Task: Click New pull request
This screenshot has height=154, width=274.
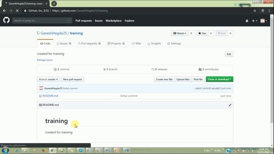Action: [72, 79]
